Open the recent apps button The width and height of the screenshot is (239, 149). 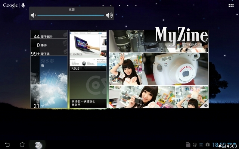point(37,145)
